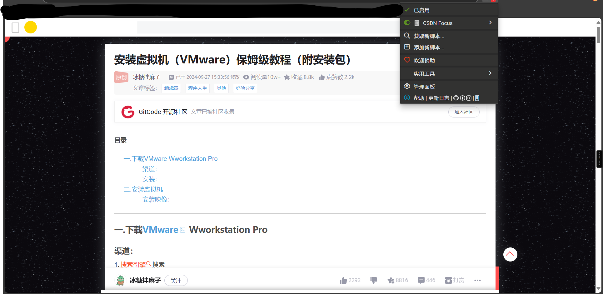Open the Facebook icon in the menu footer
The image size is (603, 294).
[462, 98]
